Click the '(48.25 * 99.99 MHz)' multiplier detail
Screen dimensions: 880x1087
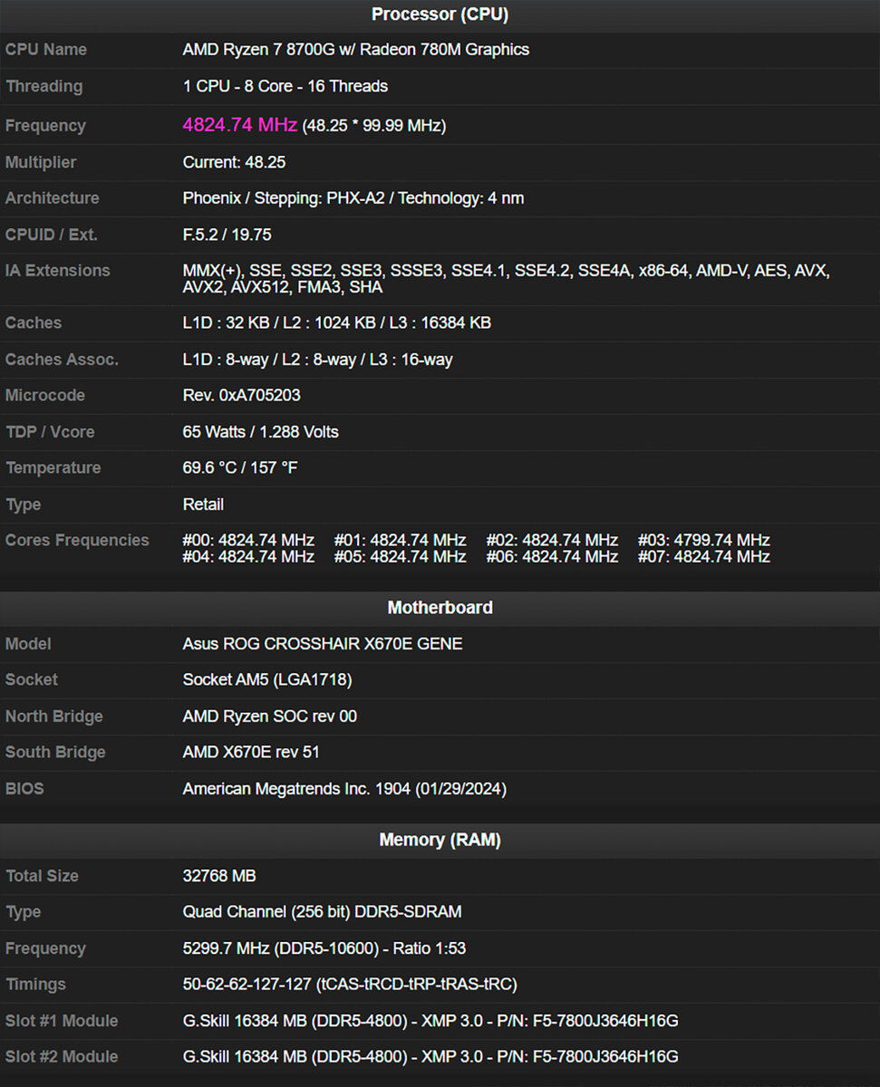(373, 126)
